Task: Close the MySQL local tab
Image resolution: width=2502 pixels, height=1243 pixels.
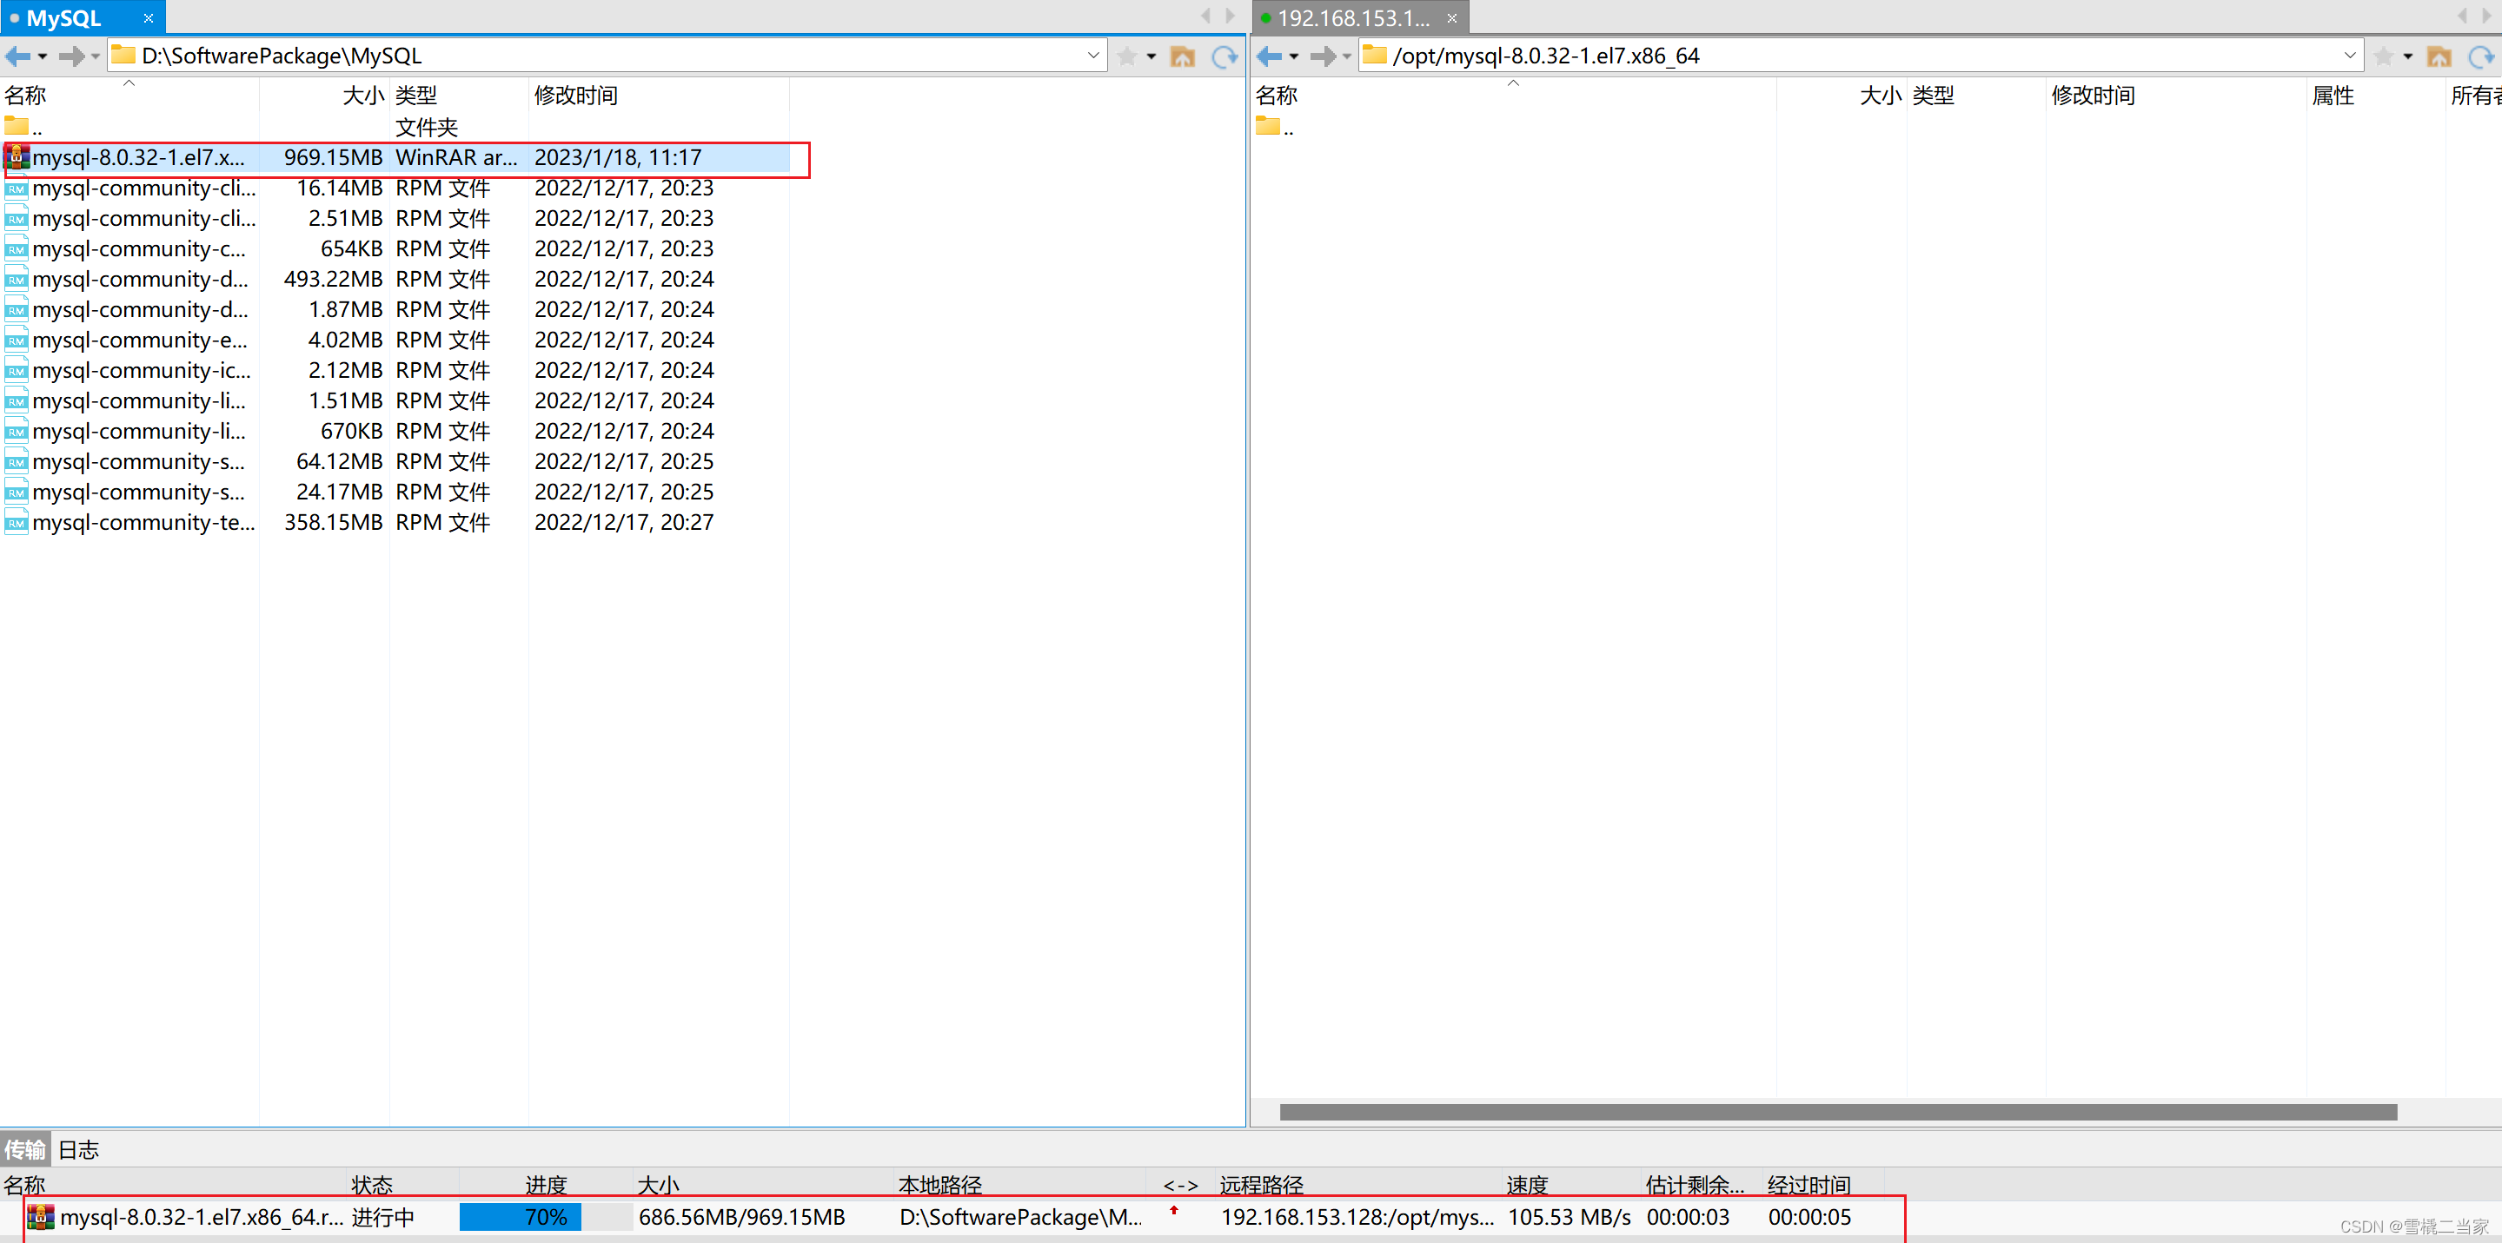Action: pyautogui.click(x=149, y=17)
